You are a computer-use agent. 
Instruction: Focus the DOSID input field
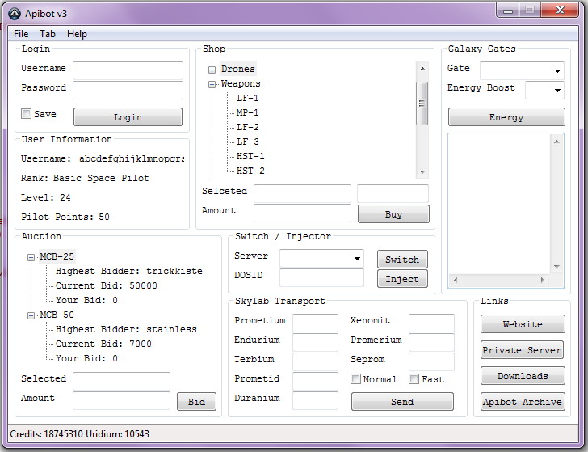tap(321, 278)
